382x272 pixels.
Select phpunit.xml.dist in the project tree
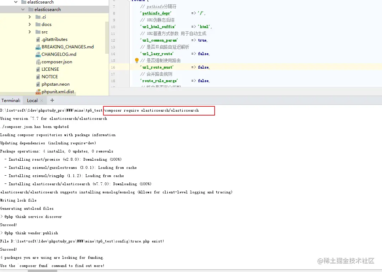coord(58,92)
